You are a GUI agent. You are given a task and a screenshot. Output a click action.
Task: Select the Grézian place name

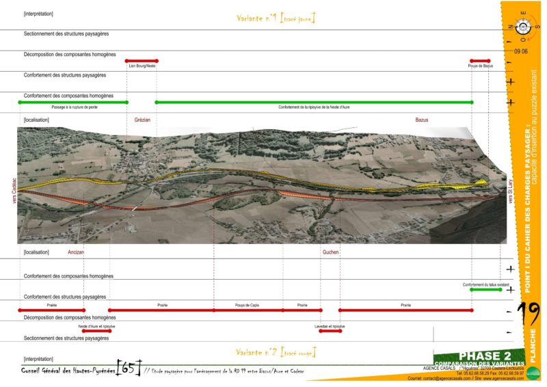[142, 120]
